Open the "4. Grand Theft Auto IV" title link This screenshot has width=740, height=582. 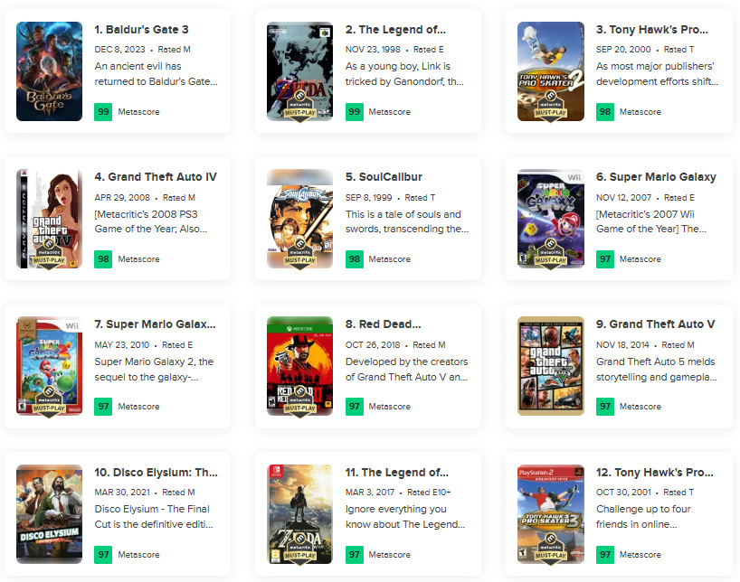coord(156,177)
